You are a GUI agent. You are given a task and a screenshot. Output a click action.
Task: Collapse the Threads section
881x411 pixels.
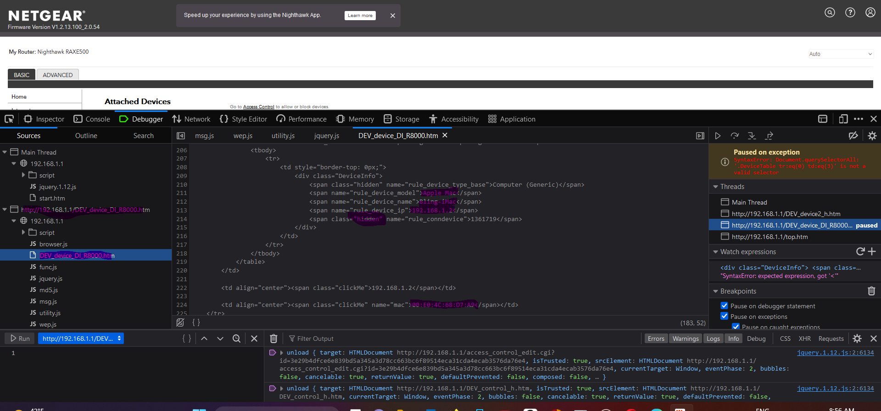715,187
